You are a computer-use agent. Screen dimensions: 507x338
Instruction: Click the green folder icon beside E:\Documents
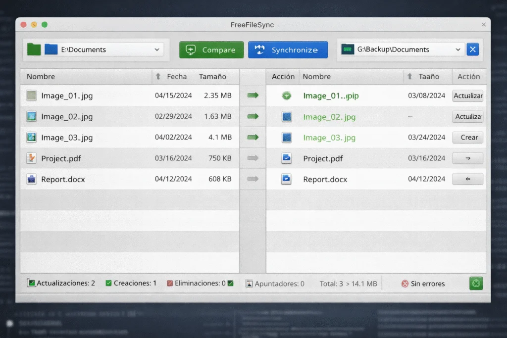pos(34,49)
